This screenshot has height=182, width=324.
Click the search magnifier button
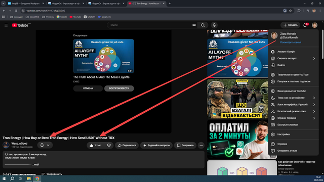click(x=202, y=25)
